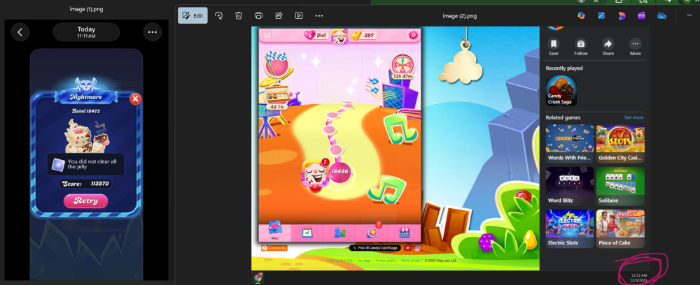Open three-dot menu in image (1).png window
Image resolution: width=700 pixels, height=285 pixels.
click(x=152, y=32)
